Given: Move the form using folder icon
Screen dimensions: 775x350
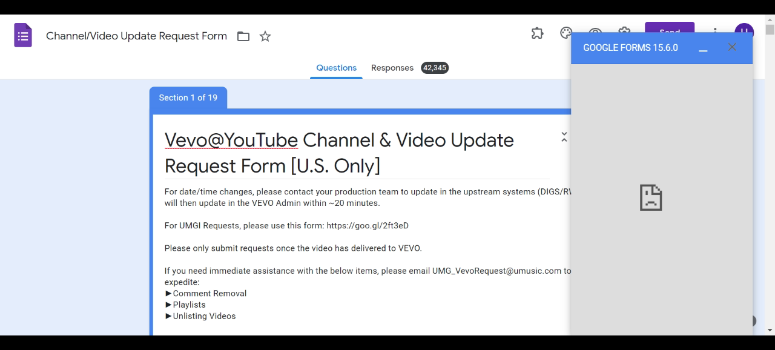Looking at the screenshot, I should [243, 36].
